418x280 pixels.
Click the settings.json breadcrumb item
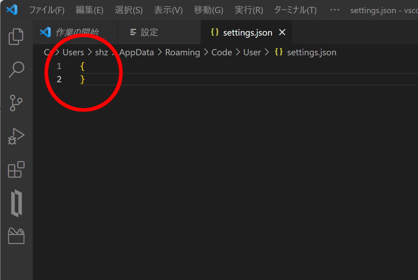(311, 53)
